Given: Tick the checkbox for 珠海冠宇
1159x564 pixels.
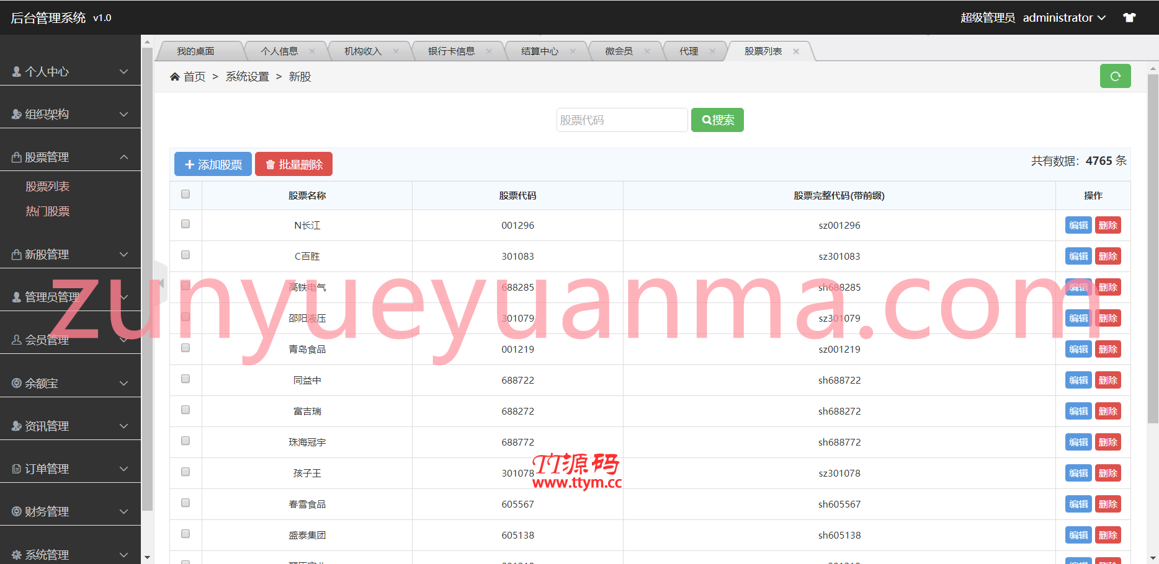Looking at the screenshot, I should (x=186, y=441).
